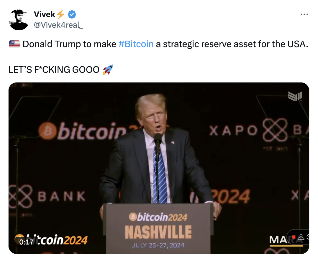
Task: Click the blue verified badge
Action: point(72,14)
